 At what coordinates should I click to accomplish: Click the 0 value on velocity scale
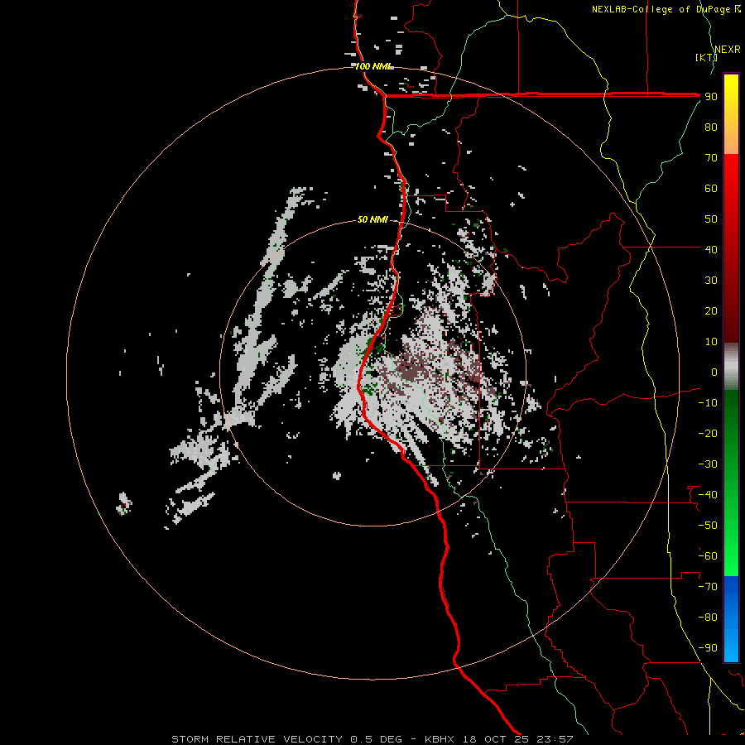click(714, 372)
